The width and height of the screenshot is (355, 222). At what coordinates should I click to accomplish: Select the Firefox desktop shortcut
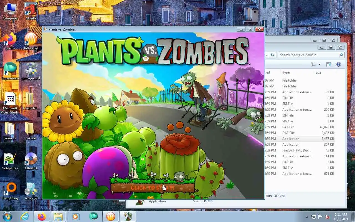coord(10,41)
